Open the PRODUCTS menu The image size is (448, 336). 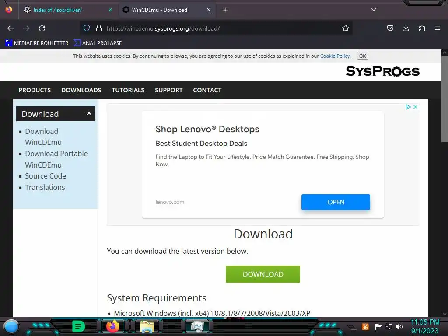tap(35, 90)
